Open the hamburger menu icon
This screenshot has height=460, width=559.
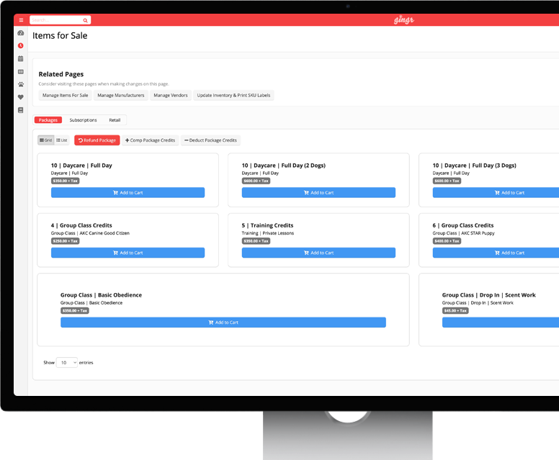pyautogui.click(x=21, y=20)
